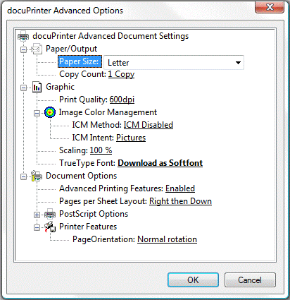Select the Paper Size tree item
290x300 pixels.
coord(80,61)
